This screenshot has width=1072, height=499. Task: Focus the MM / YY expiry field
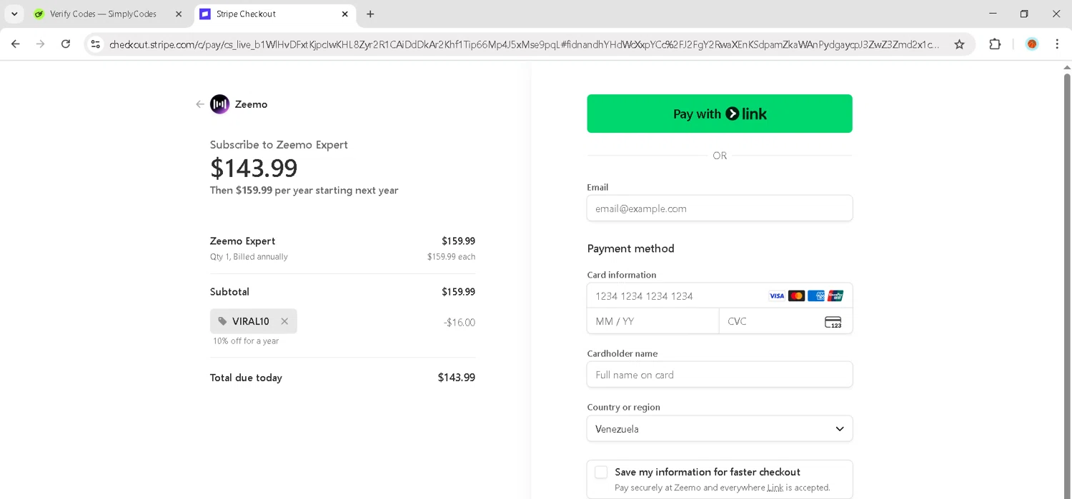click(x=653, y=321)
